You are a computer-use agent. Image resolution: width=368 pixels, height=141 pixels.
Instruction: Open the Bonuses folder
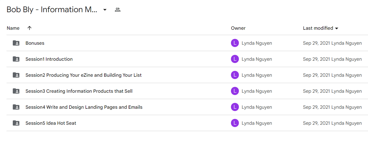tap(35, 43)
